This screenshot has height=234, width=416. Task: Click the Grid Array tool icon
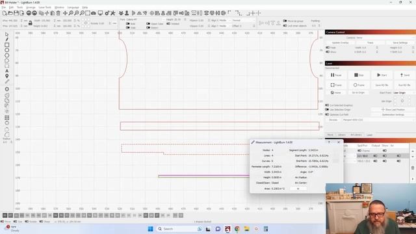7,118
